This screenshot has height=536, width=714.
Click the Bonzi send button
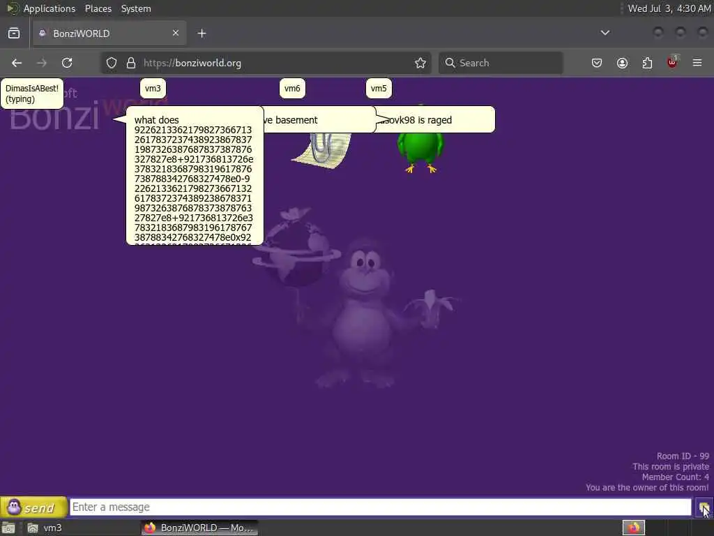33,507
